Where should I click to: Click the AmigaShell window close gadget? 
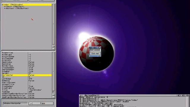(81, 95)
